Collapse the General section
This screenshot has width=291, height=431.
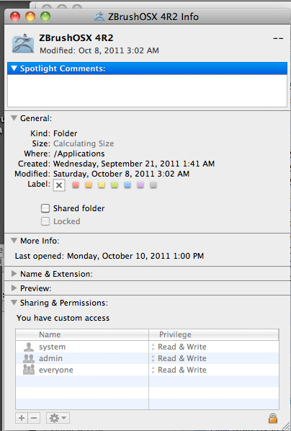(x=14, y=118)
